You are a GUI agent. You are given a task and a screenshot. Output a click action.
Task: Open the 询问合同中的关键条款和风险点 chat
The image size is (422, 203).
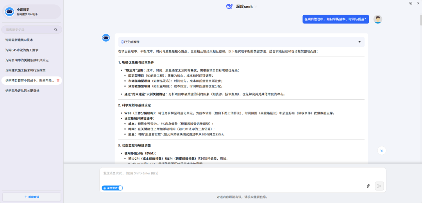27,60
